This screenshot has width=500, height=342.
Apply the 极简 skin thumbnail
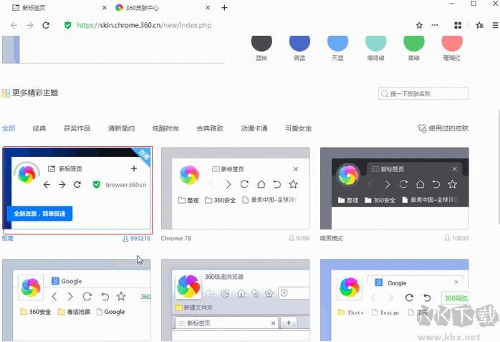tap(77, 189)
